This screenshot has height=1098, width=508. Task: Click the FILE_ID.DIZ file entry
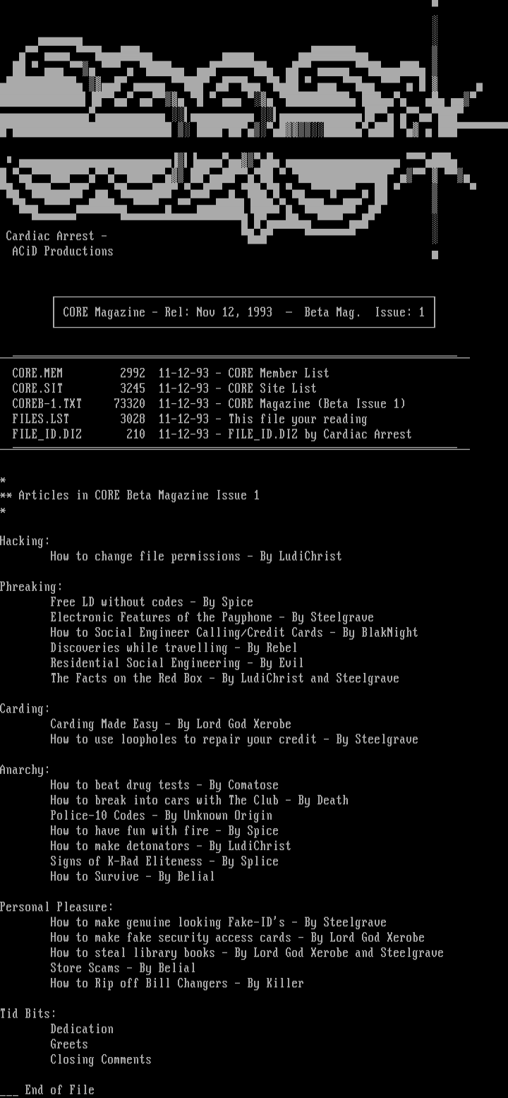click(212, 434)
